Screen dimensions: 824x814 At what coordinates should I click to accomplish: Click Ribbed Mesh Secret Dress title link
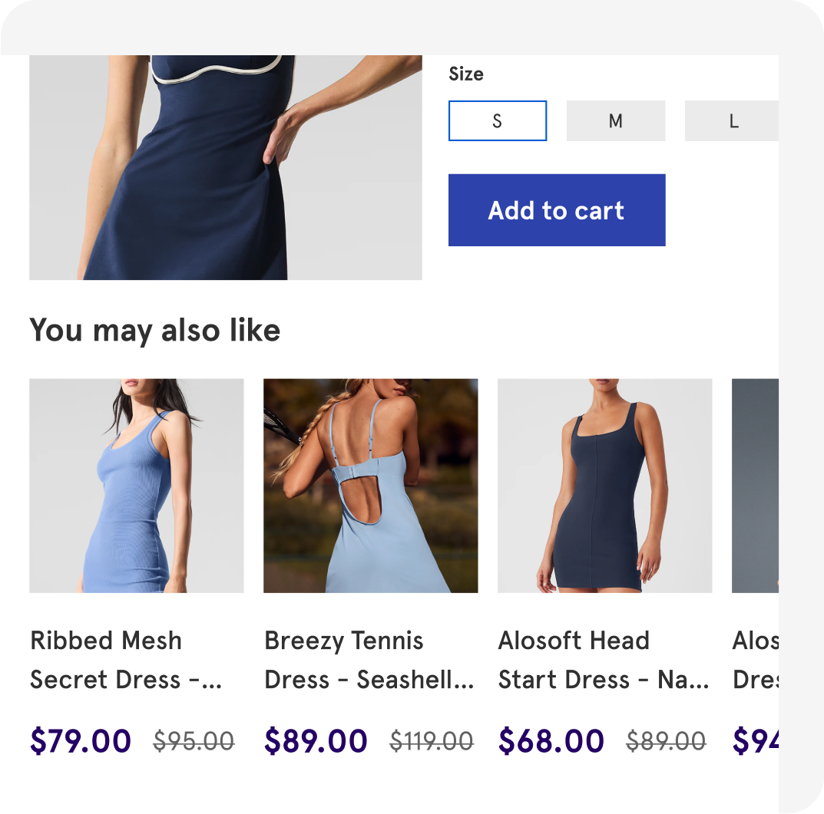[126, 660]
